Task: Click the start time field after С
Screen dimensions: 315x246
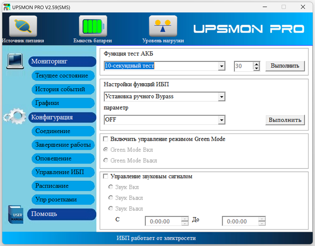Action: coord(163,221)
